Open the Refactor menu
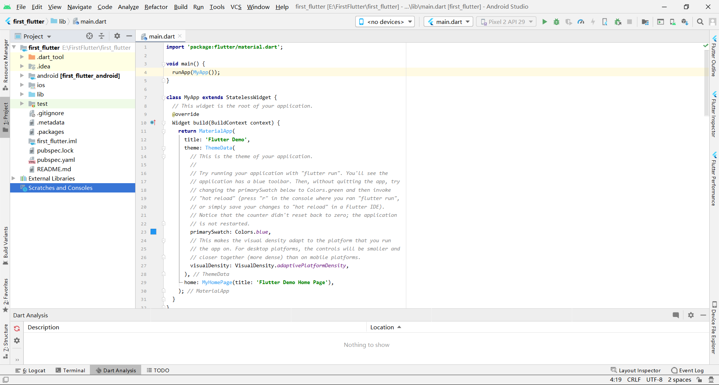 click(156, 7)
